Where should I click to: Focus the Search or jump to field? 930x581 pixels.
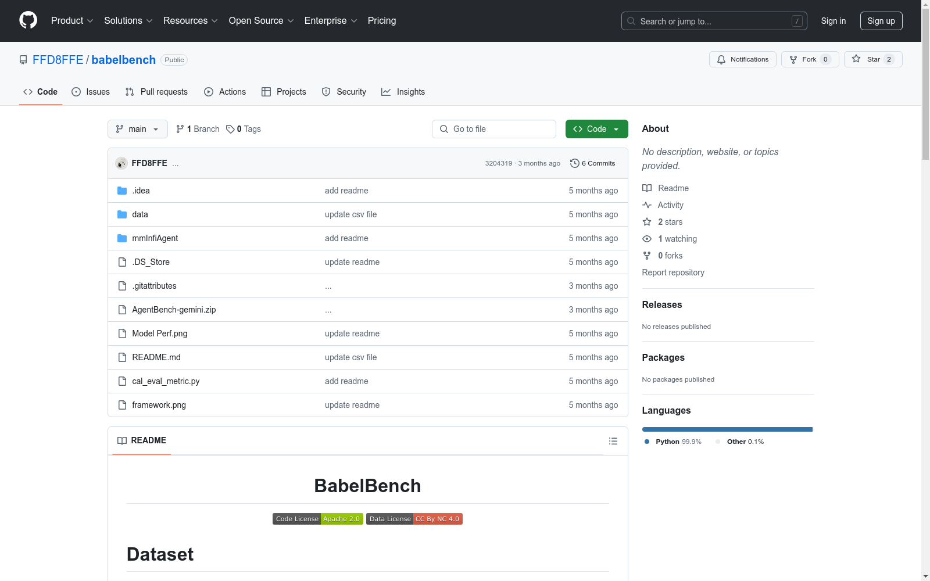pos(714,21)
